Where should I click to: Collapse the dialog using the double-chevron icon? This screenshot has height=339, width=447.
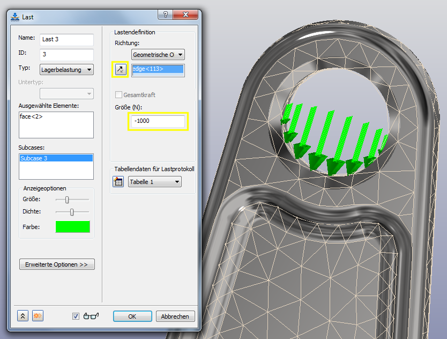coord(22,316)
